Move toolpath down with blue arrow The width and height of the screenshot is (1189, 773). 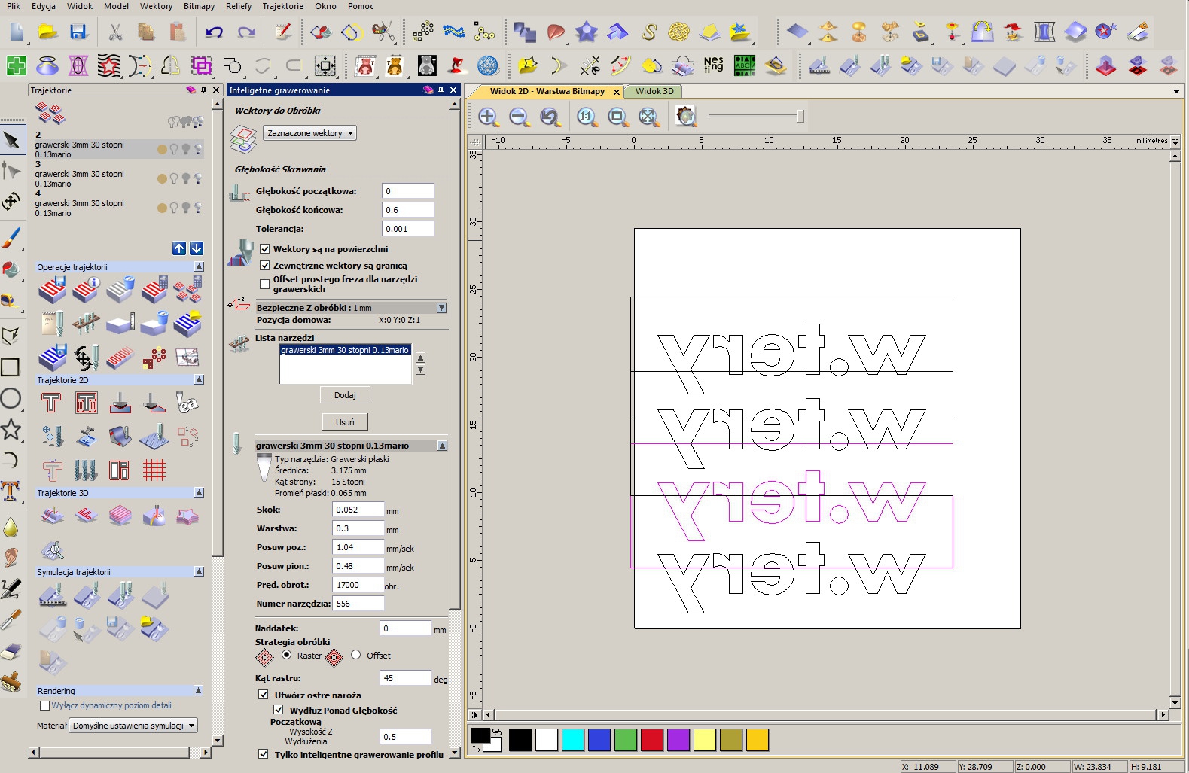tap(197, 248)
